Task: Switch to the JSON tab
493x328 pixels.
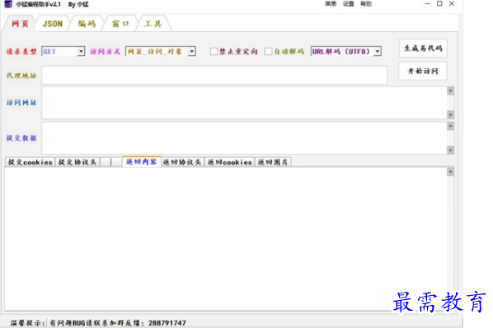Action: click(x=53, y=24)
